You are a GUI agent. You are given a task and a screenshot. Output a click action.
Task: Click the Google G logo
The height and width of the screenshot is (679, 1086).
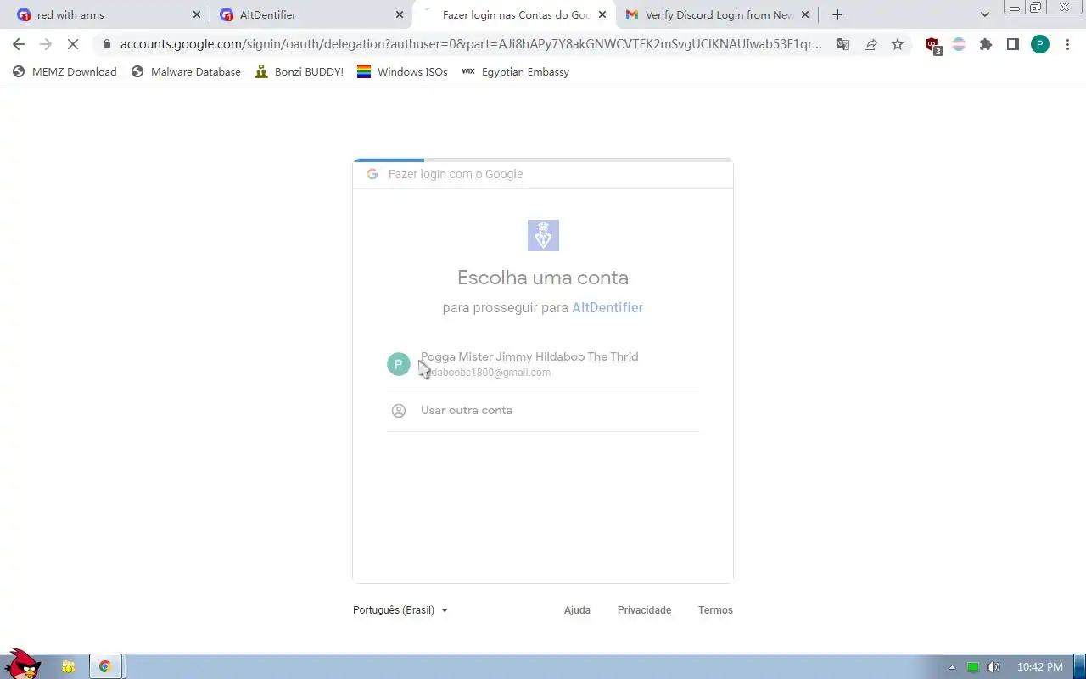tap(372, 174)
